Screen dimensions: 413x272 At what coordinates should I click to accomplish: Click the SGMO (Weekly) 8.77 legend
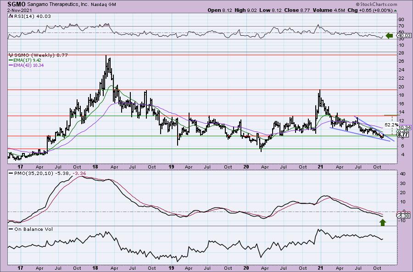point(41,55)
